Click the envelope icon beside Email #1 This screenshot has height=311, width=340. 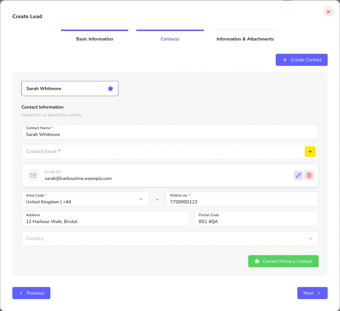(x=33, y=175)
